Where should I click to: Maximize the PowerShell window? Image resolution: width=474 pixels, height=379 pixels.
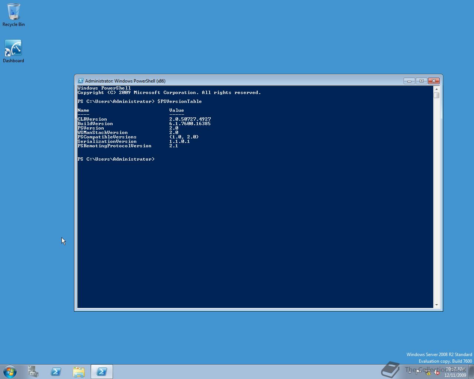coord(421,81)
